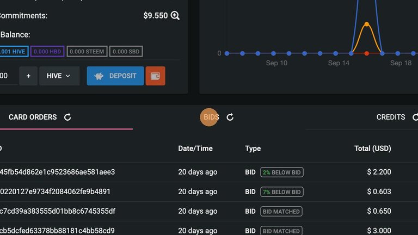The height and width of the screenshot is (235, 418).
Task: Click BID MATCHED badge in $ 3.000 row
Action: tap(281, 231)
